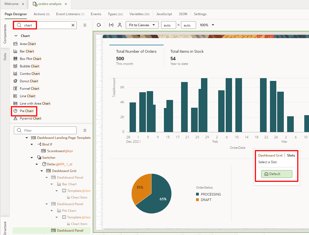The width and height of the screenshot is (309, 235).
Task: Clear the chart search with the X
Action: pos(73,25)
